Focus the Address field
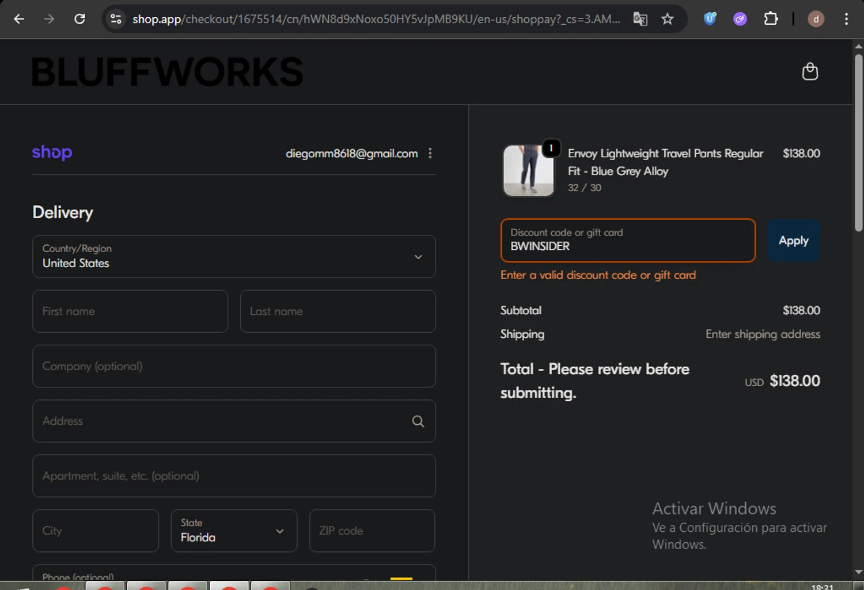The width and height of the screenshot is (864, 590). tap(234, 421)
